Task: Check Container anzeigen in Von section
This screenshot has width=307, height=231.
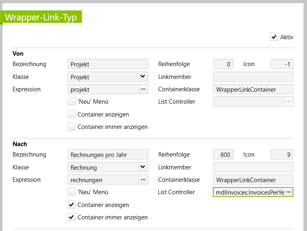Action: 71,114
